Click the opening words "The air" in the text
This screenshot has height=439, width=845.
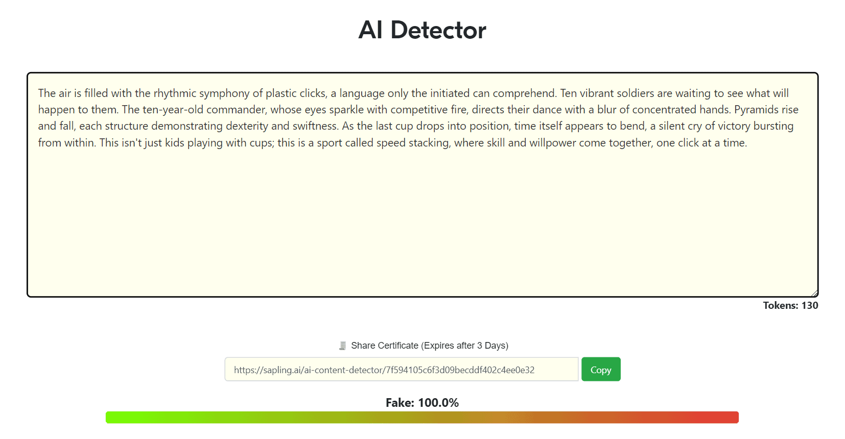point(55,93)
